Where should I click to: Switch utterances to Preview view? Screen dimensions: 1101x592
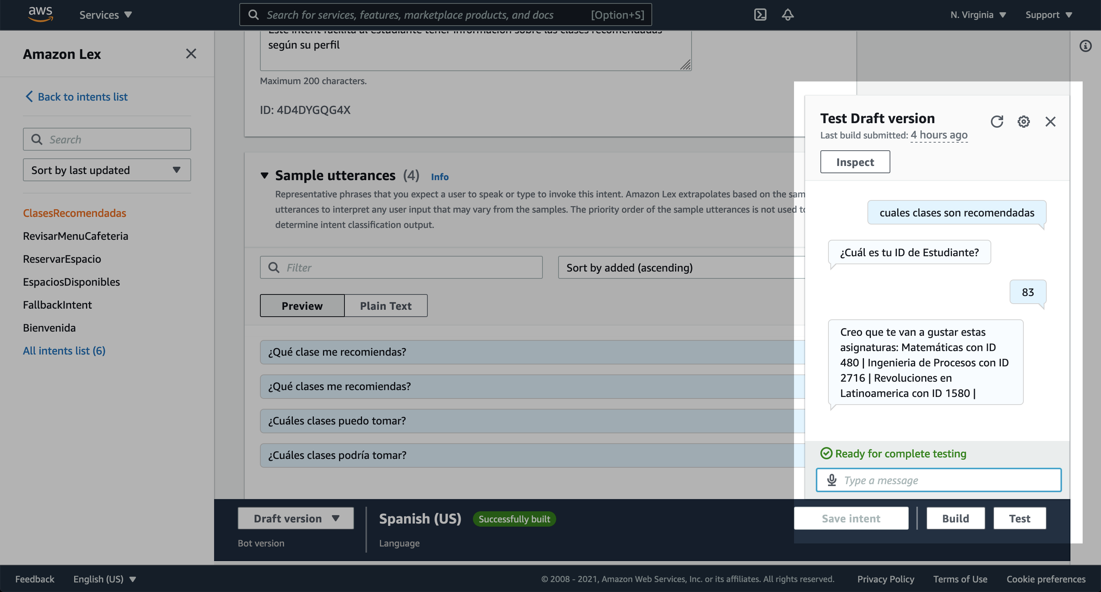point(302,306)
